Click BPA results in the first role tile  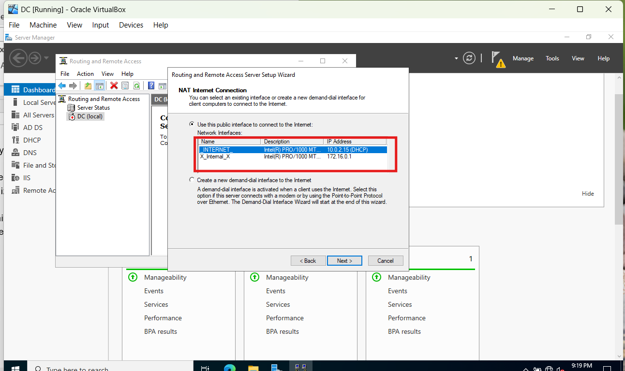click(x=161, y=331)
